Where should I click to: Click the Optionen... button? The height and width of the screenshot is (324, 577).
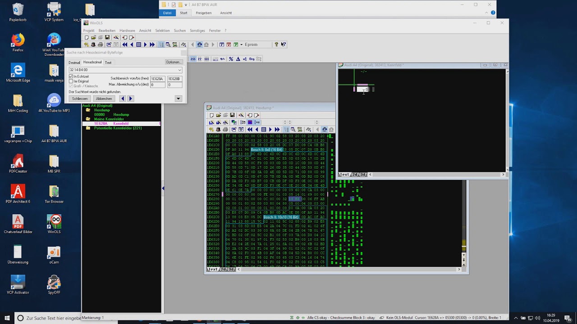(x=173, y=62)
